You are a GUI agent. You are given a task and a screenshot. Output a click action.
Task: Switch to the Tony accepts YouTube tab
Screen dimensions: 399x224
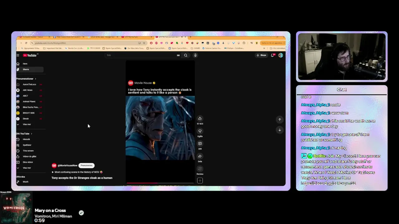(171, 37)
